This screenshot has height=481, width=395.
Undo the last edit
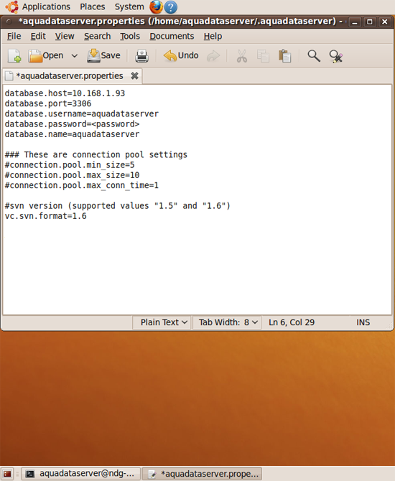[x=181, y=55]
